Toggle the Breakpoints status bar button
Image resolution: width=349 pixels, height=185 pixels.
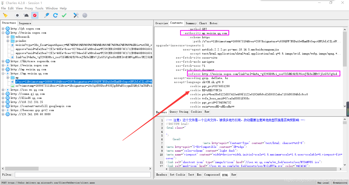click(340, 183)
